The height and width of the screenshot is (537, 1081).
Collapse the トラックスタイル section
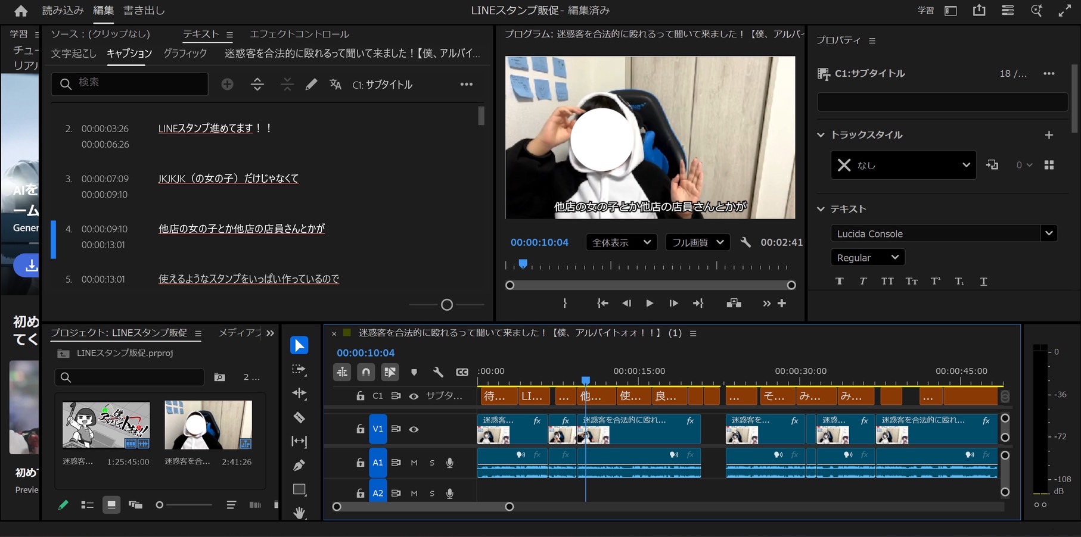pyautogui.click(x=821, y=135)
